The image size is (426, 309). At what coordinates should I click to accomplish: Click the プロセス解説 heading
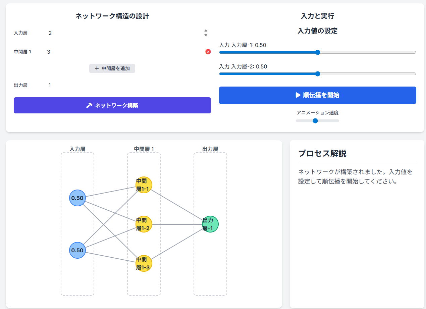(x=322, y=154)
